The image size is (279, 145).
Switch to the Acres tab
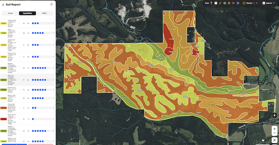click(x=10, y=13)
